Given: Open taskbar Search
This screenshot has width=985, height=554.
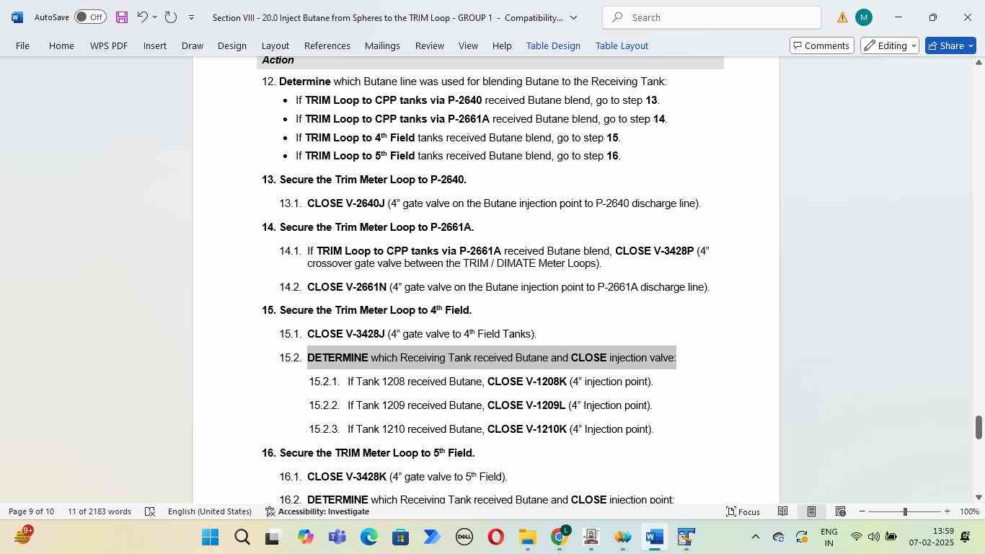Looking at the screenshot, I should (x=242, y=537).
